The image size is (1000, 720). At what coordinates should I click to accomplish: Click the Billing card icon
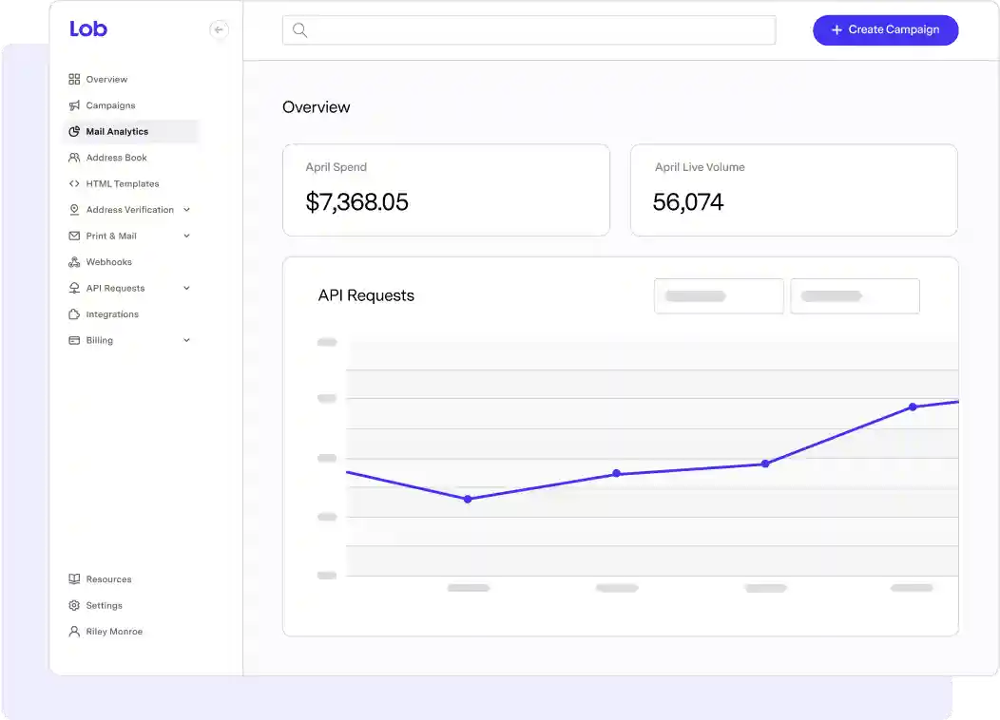tap(74, 340)
